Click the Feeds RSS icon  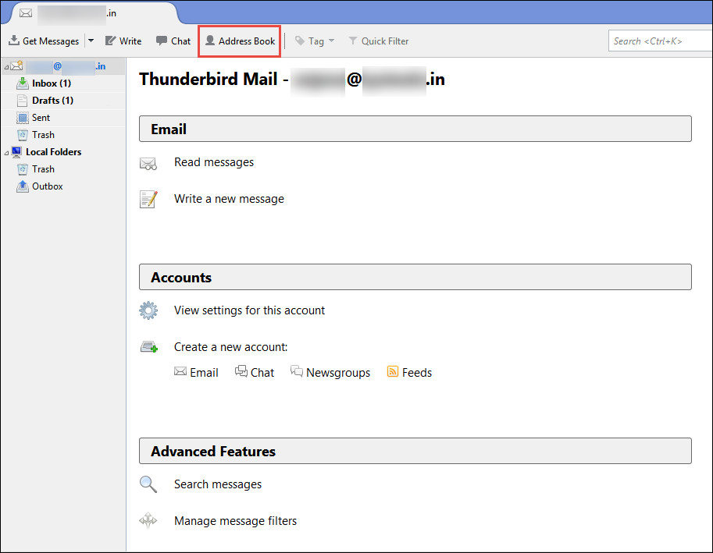393,372
